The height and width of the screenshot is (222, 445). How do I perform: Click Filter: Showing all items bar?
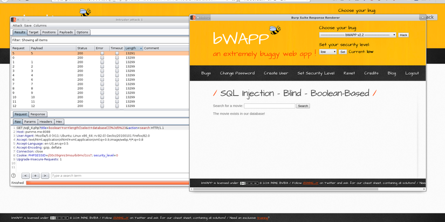[x=100, y=40]
